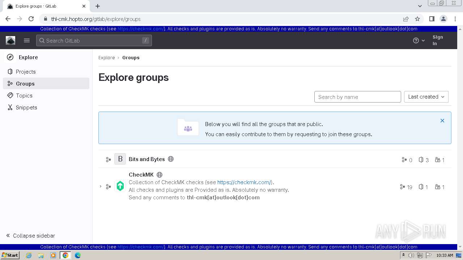Viewport: 463px width, 260px height.
Task: Open Chrome from the taskbar
Action: click(65, 255)
